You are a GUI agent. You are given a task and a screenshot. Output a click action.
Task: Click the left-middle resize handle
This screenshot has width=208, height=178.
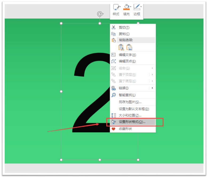coord(61,92)
